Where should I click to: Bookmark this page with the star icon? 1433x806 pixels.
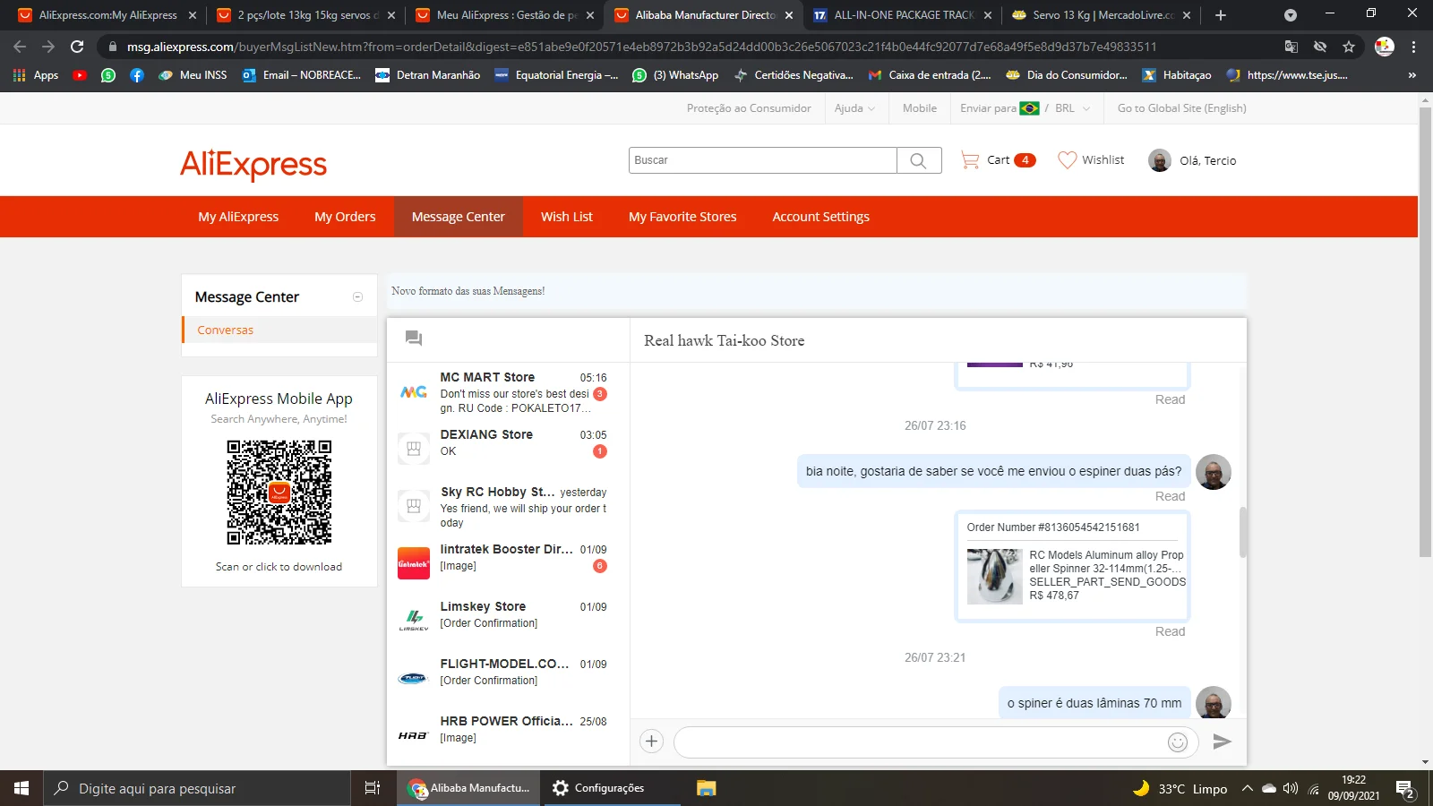1349,47
